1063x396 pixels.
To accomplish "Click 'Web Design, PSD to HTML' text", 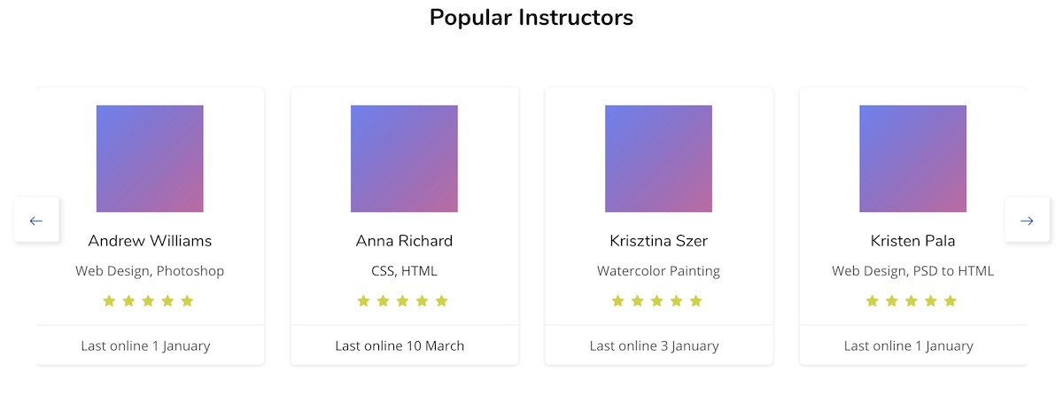I will click(912, 271).
